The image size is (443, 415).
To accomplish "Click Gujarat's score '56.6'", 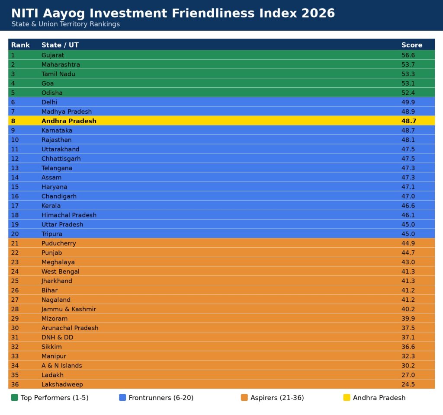I will (x=408, y=55).
